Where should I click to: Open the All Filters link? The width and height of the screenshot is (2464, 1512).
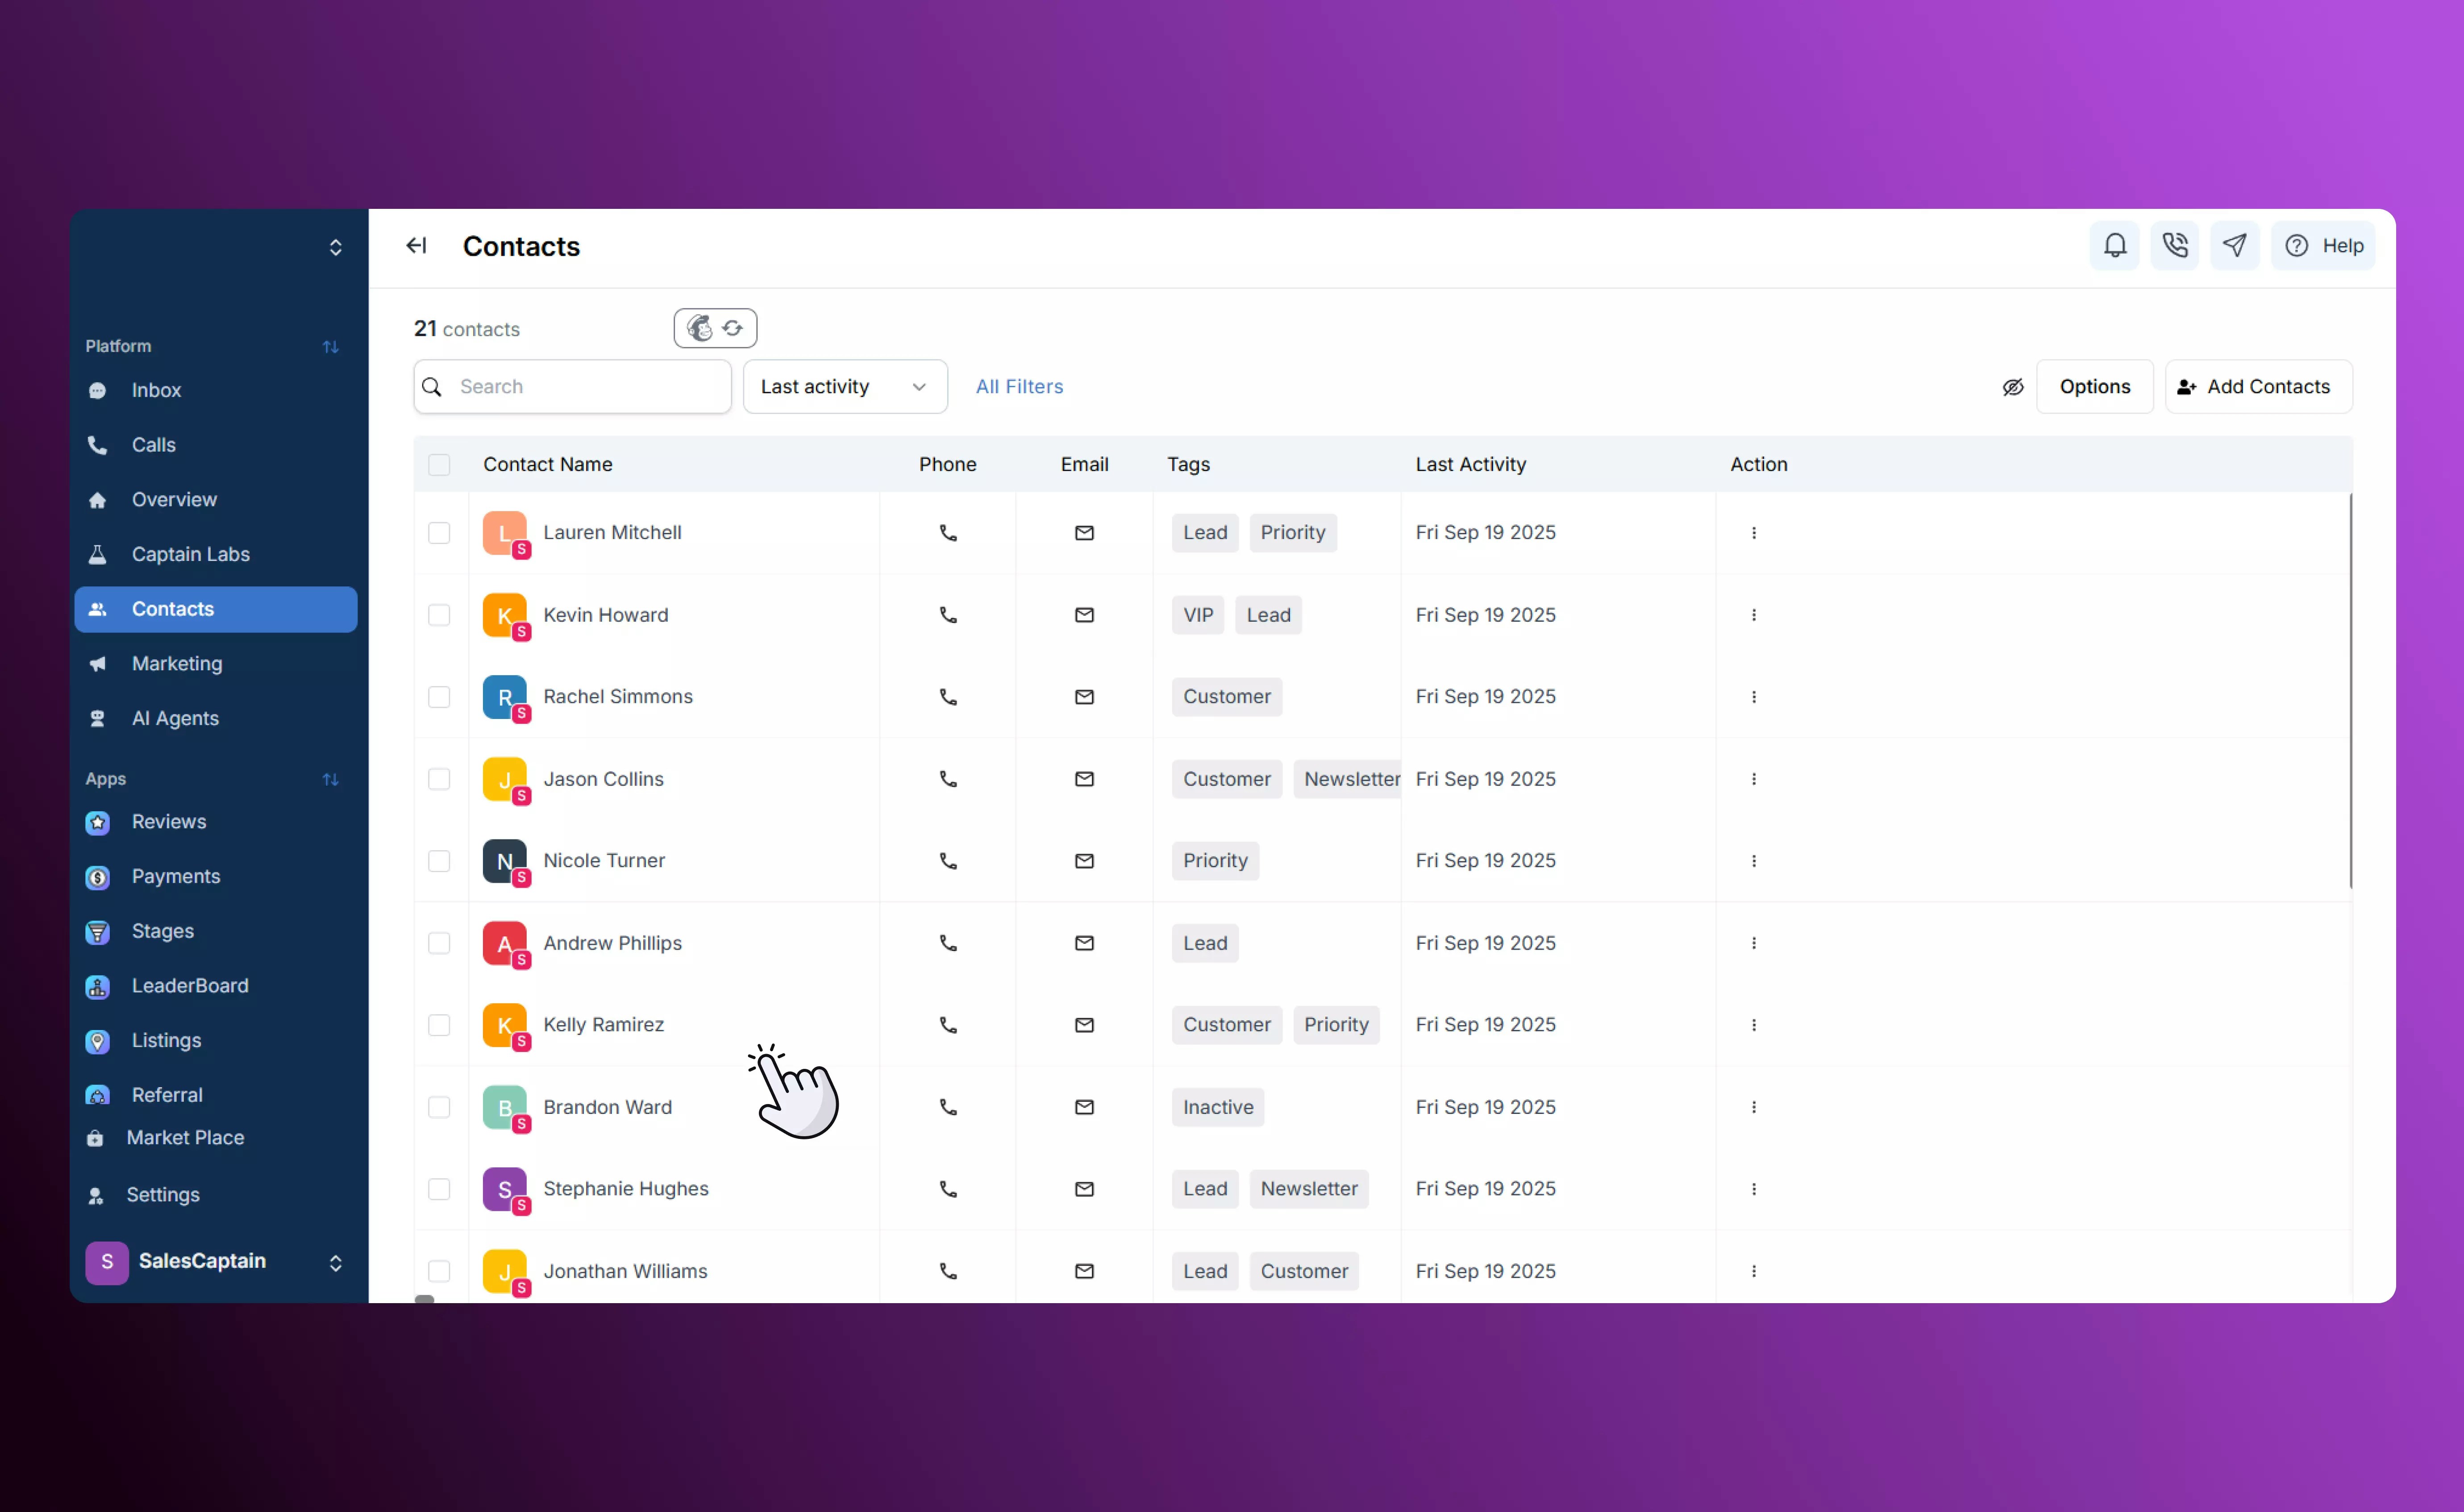[1019, 387]
